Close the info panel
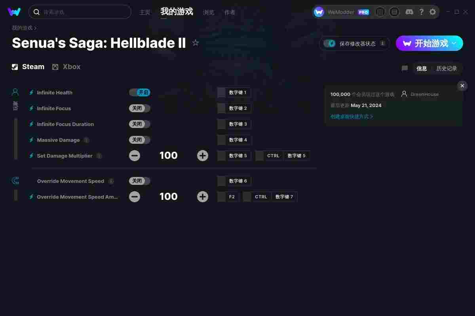This screenshot has width=475, height=316. click(462, 86)
